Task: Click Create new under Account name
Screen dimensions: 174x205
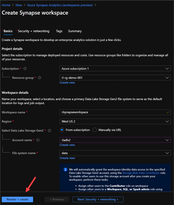Action: click(67, 145)
